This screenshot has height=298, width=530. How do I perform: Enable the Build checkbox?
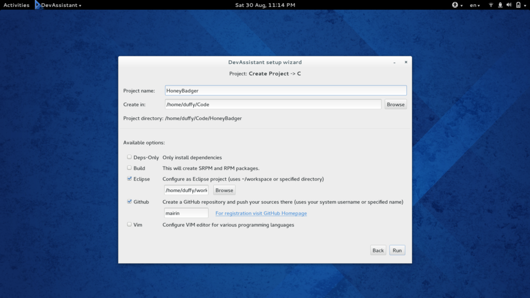click(x=129, y=168)
